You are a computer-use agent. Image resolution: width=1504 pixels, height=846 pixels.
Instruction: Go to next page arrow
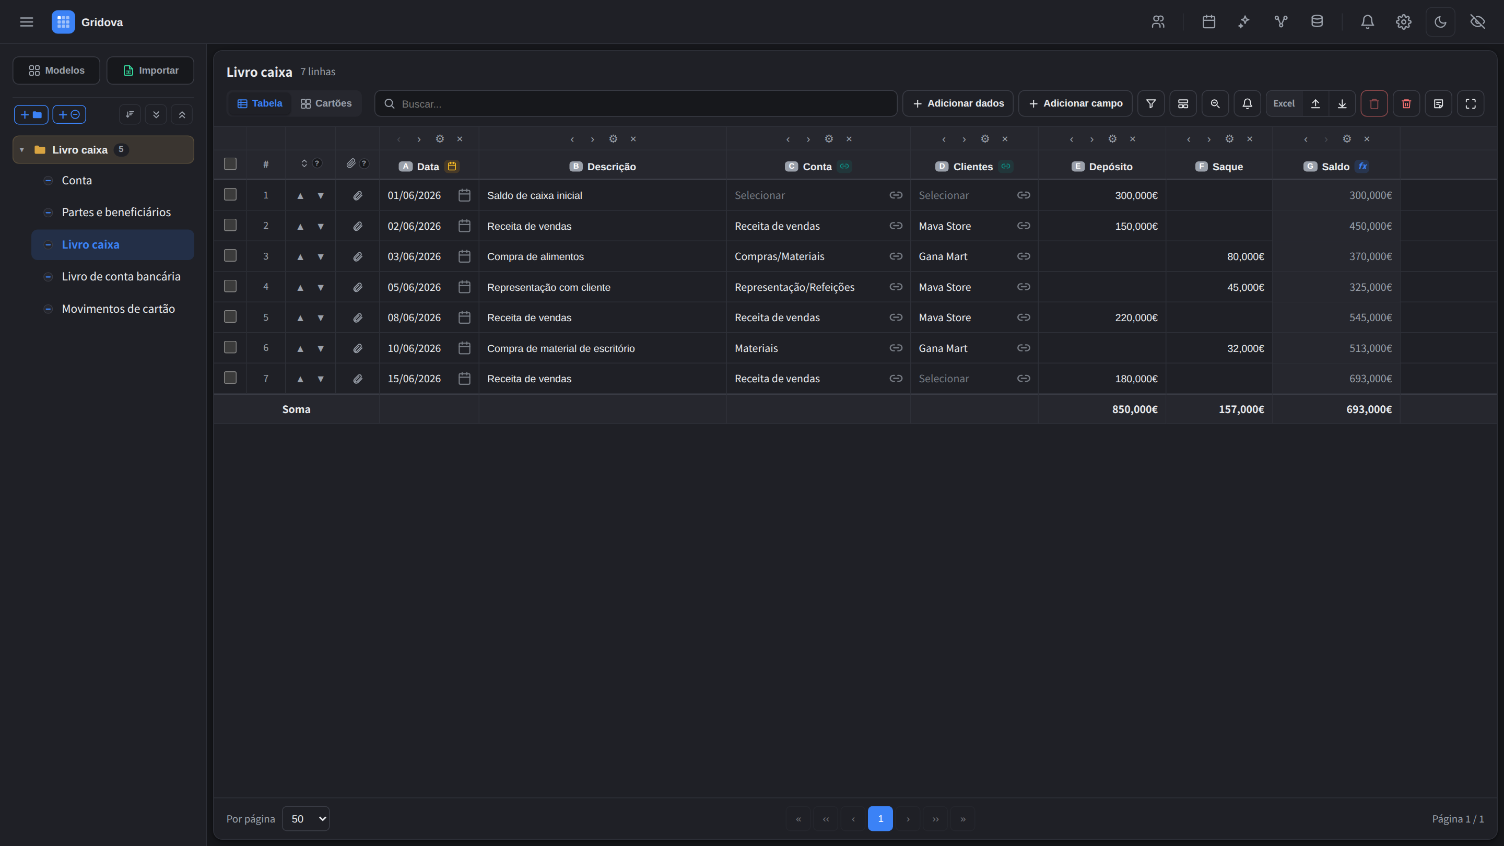pos(907,818)
